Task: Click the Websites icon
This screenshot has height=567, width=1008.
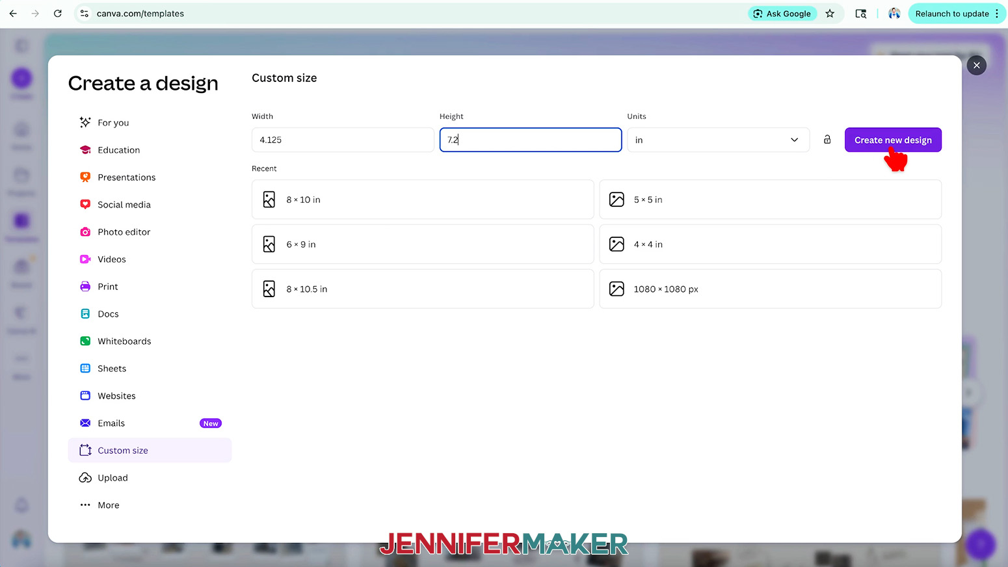Action: coord(85,395)
